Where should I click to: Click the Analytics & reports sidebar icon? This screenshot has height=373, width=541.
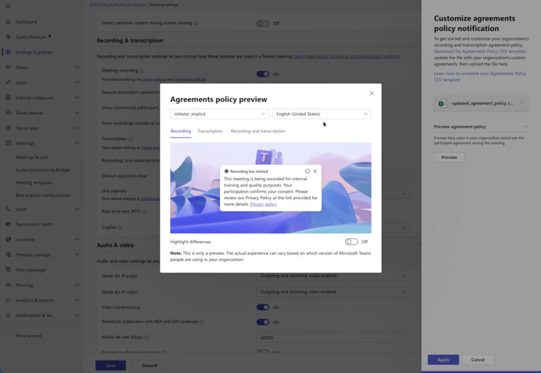coord(8,300)
